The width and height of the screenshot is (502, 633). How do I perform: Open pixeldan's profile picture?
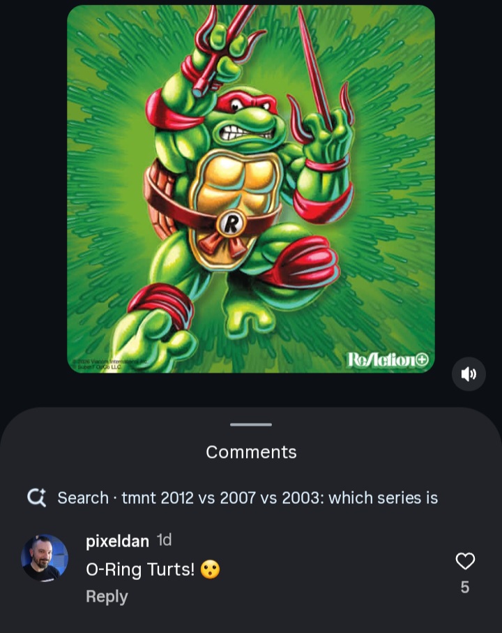[x=45, y=558]
